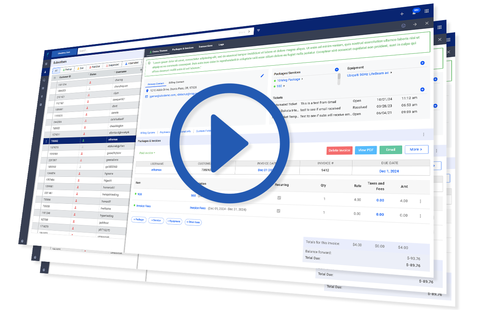Filter subscribers by All tab
Screen dimensions: 487x310
pos(56,71)
